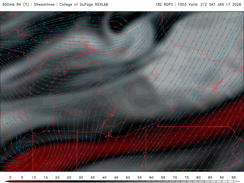Select the colorbar value "95"
Viewport: 244px width, 183px height.
[234, 178]
